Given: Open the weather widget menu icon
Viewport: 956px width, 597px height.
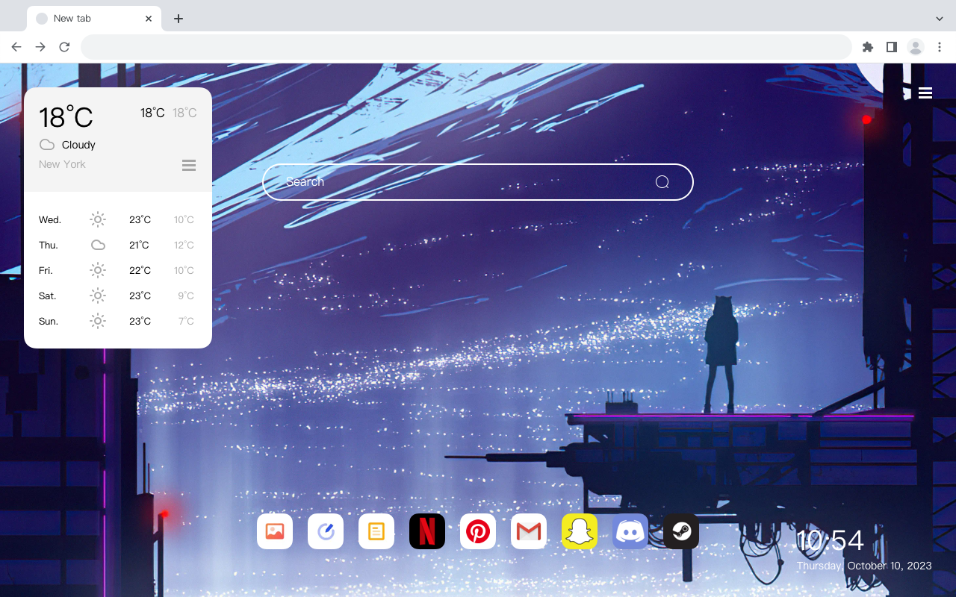Looking at the screenshot, I should coord(189,165).
